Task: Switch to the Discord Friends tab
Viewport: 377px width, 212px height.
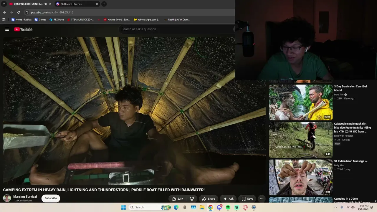Action: pos(77,4)
